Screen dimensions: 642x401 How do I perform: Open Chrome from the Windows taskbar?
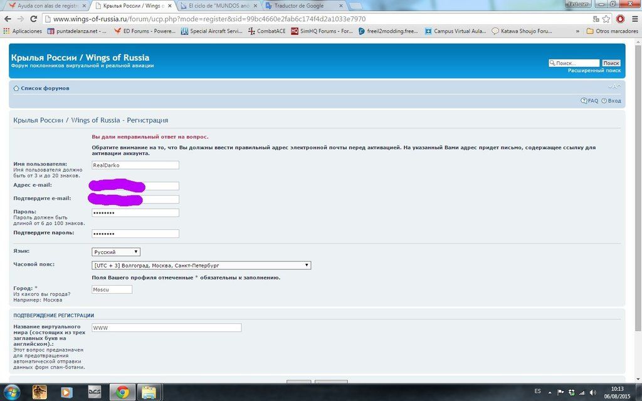(122, 392)
